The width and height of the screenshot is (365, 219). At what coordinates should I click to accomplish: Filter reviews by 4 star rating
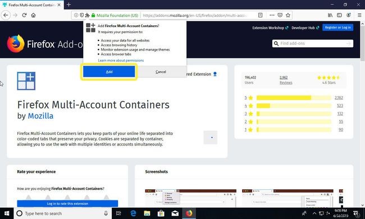click(248, 106)
